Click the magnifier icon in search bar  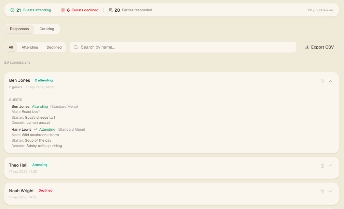(76, 47)
